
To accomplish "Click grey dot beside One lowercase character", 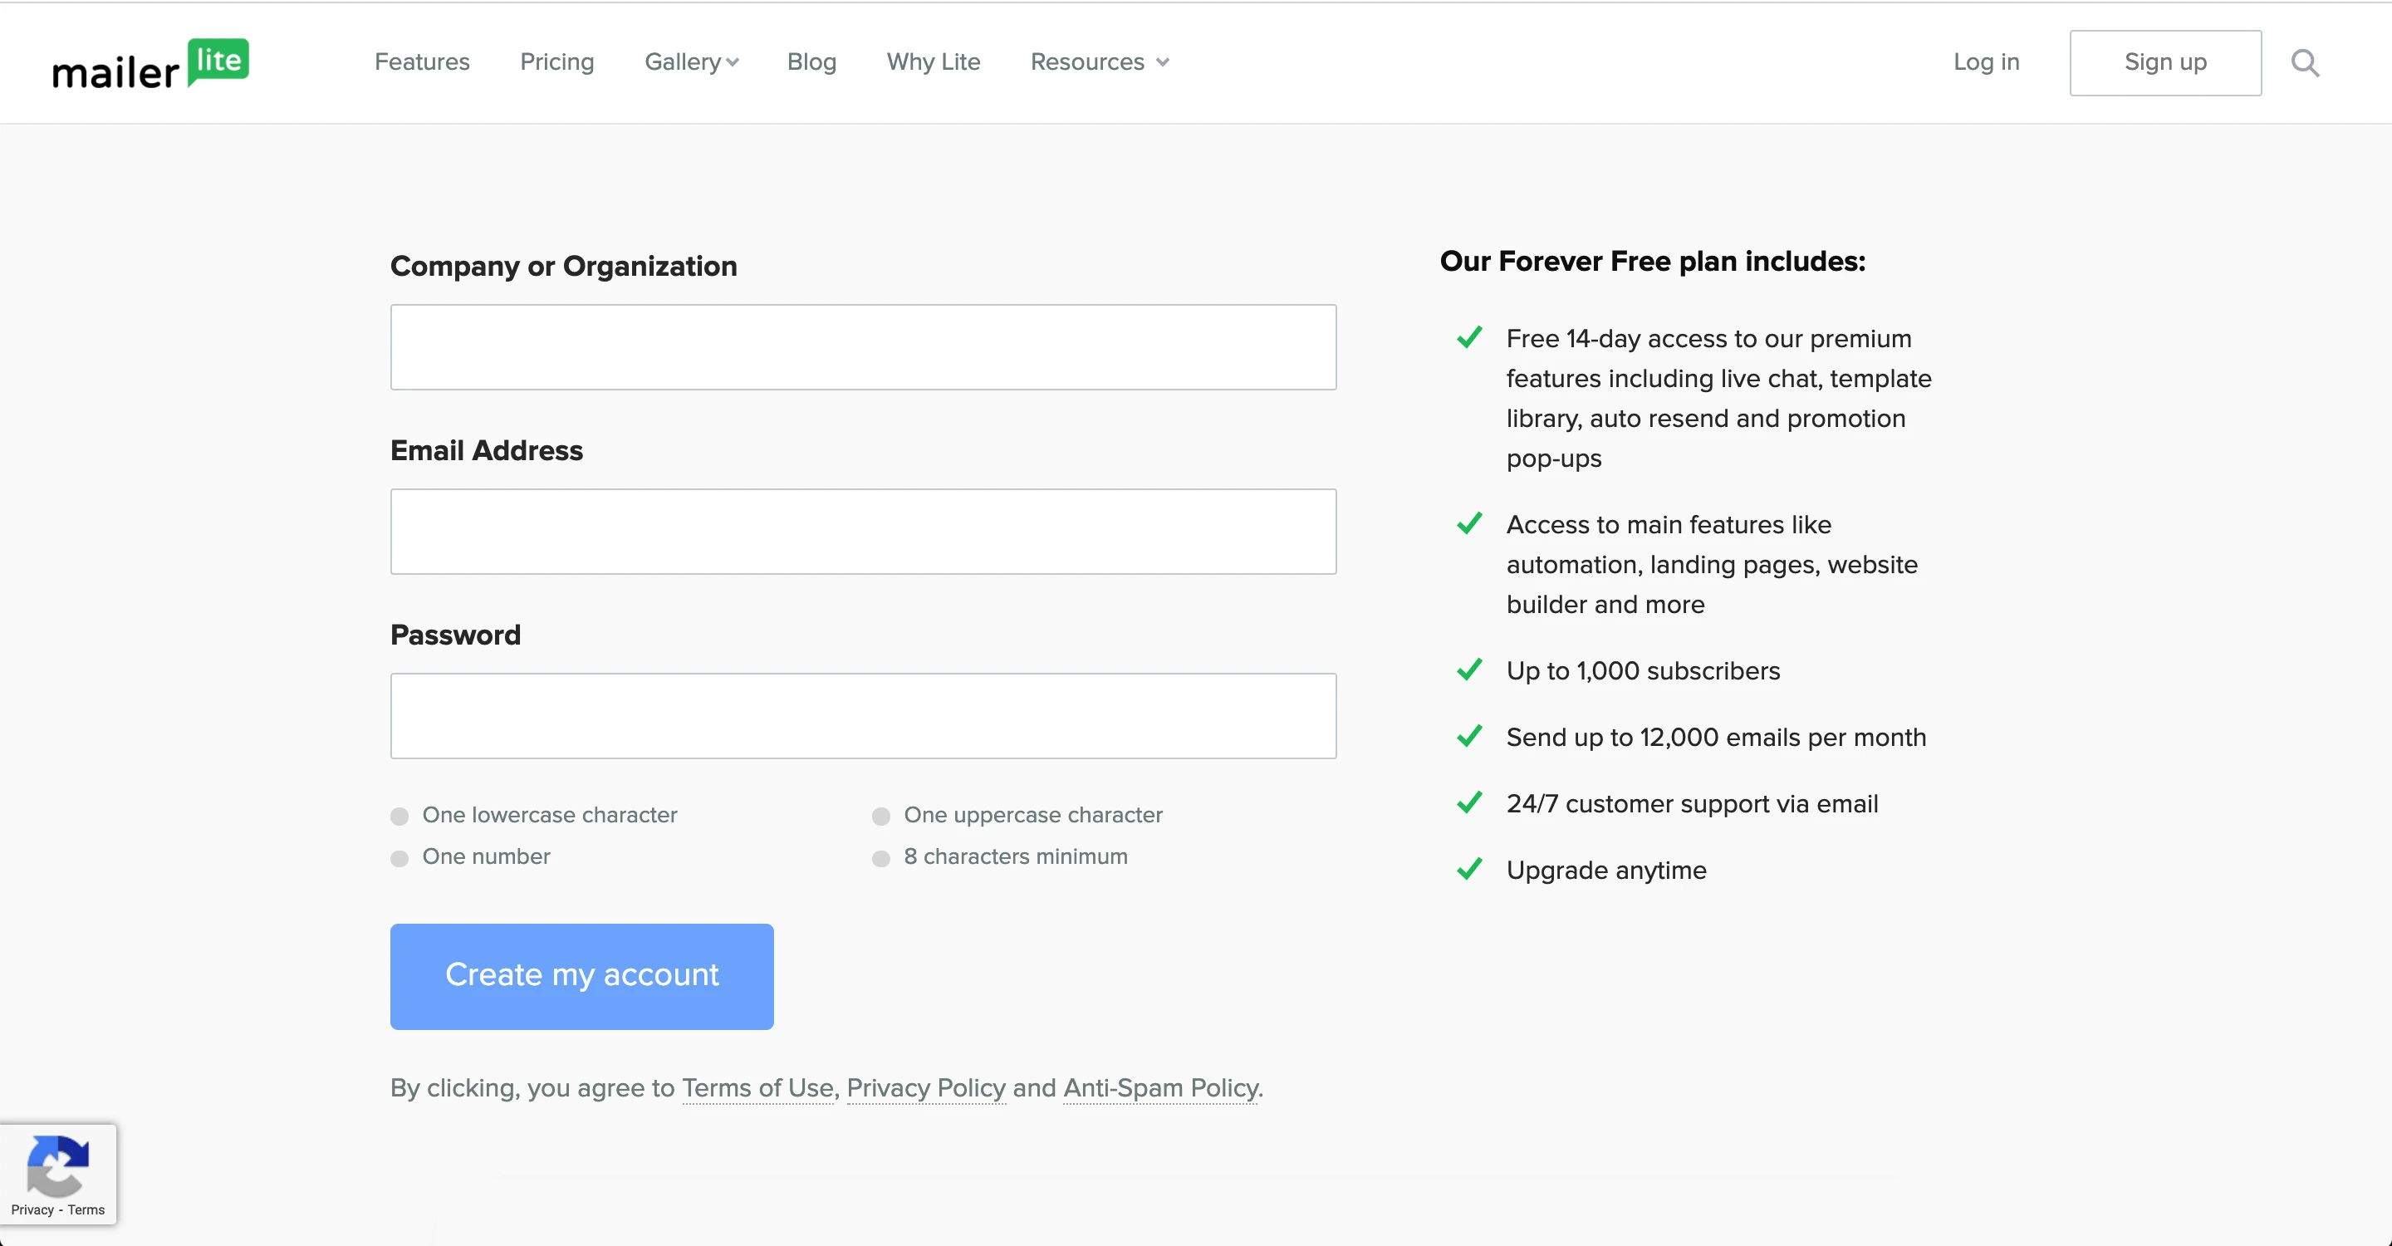I will pyautogui.click(x=399, y=816).
